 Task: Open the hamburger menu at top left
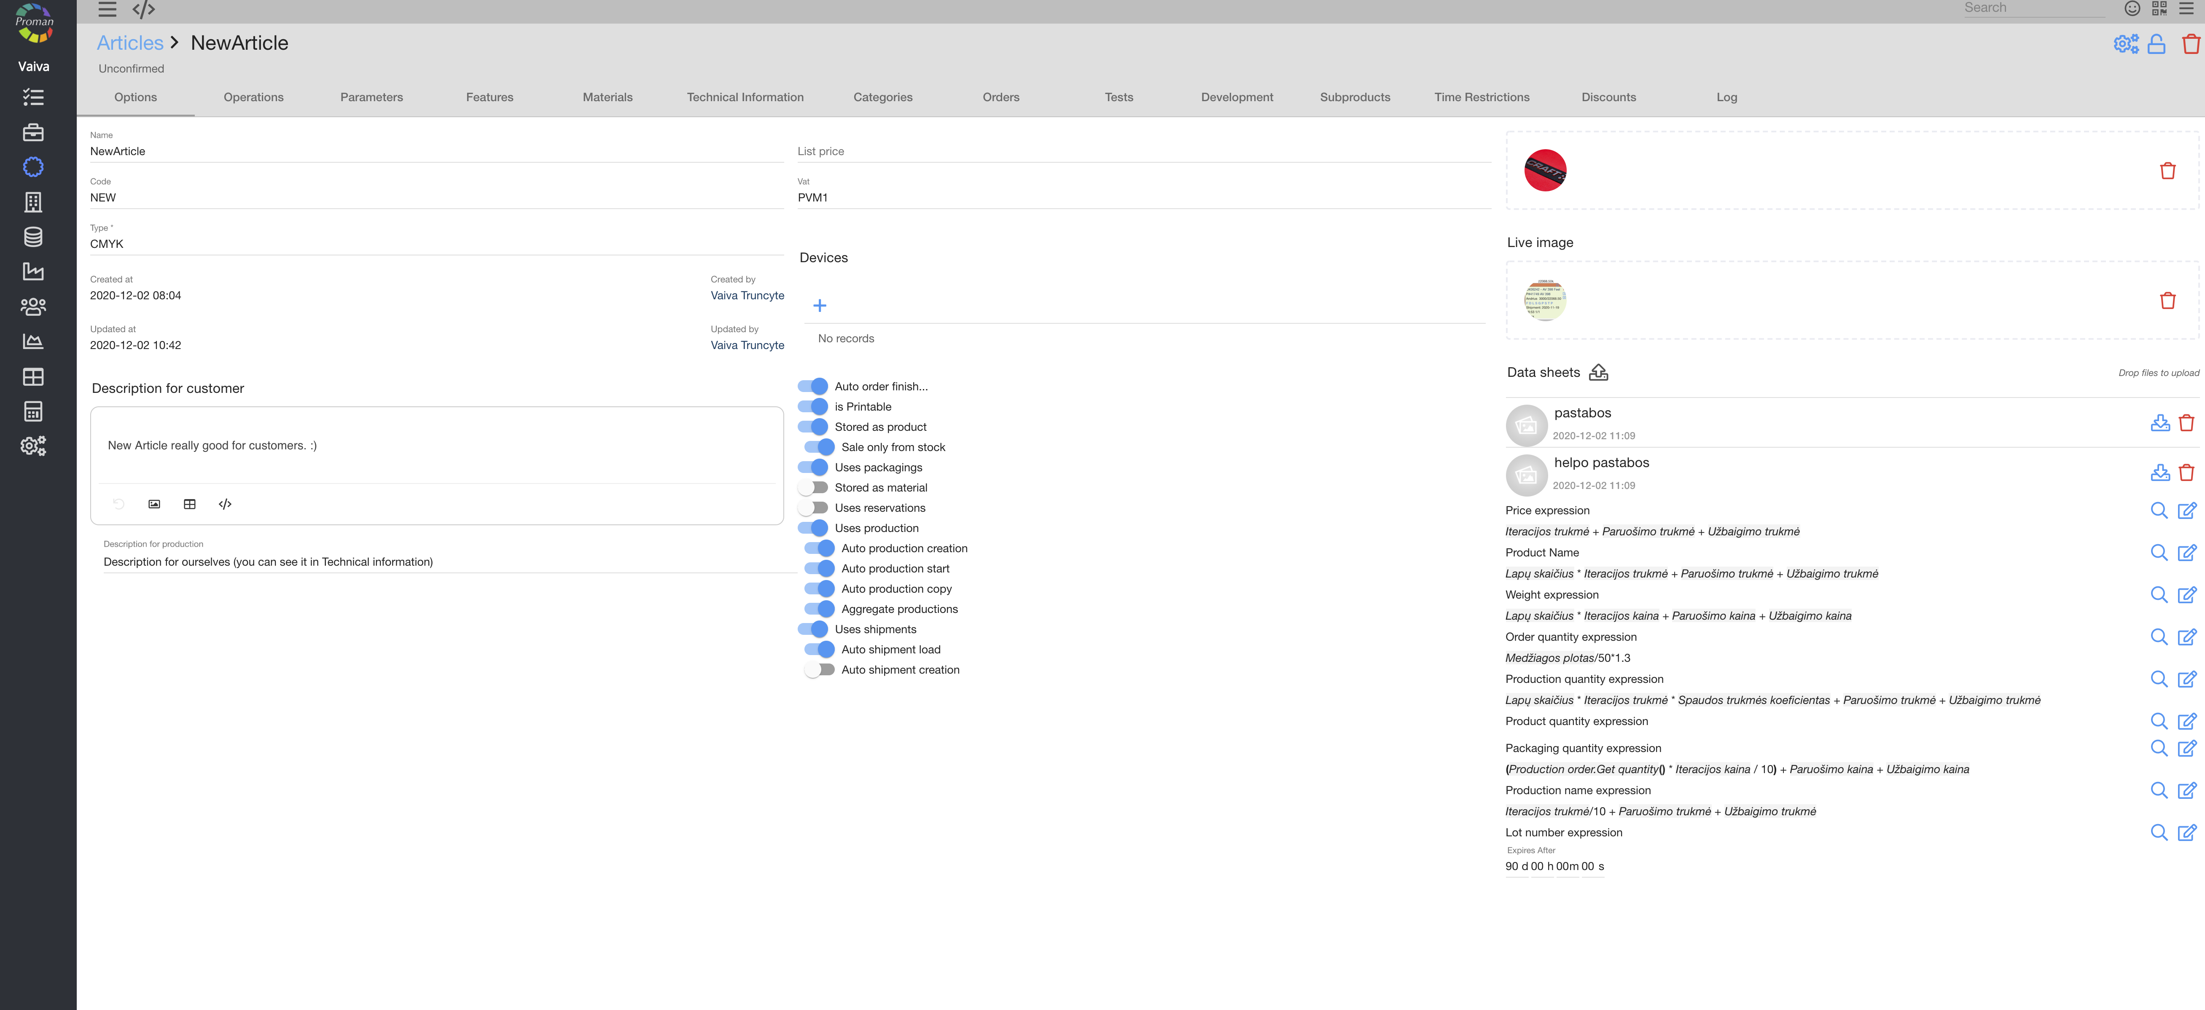click(107, 9)
